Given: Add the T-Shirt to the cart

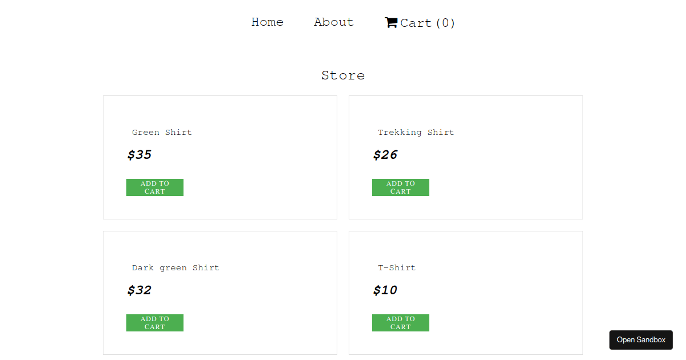Looking at the screenshot, I should [x=400, y=323].
